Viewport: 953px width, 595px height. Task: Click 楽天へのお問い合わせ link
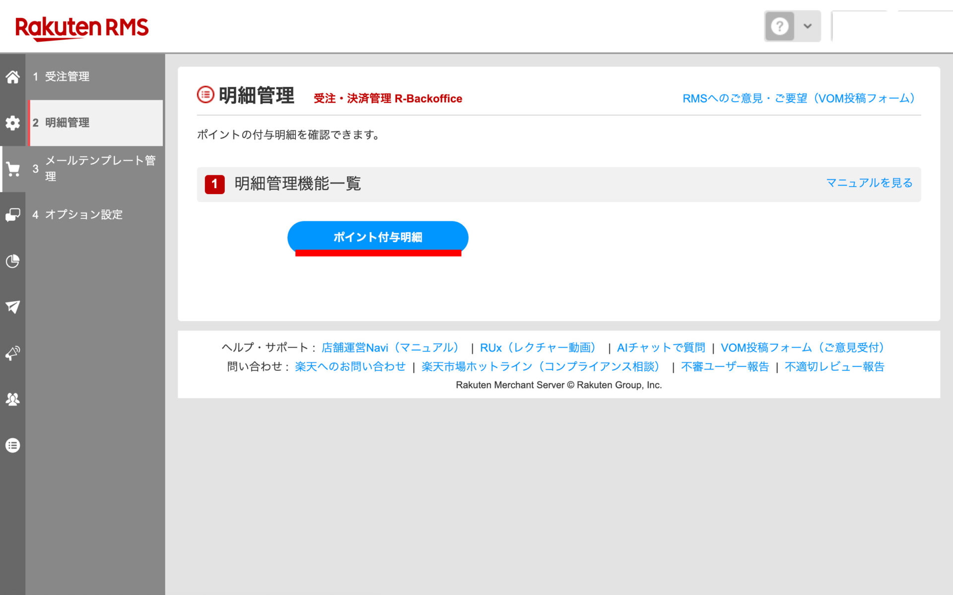[x=350, y=366]
